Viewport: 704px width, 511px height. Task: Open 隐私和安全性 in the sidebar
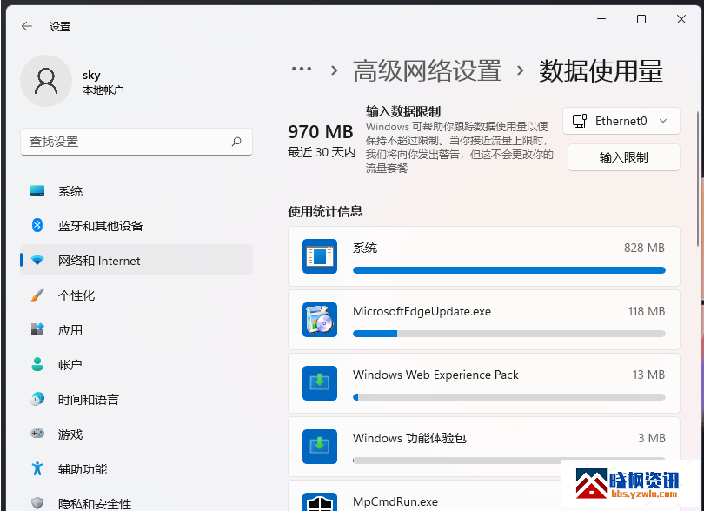(x=136, y=503)
